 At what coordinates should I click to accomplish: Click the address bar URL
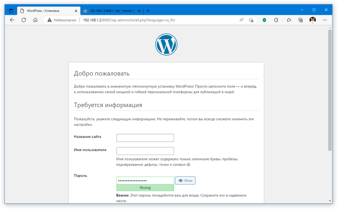[x=129, y=20]
